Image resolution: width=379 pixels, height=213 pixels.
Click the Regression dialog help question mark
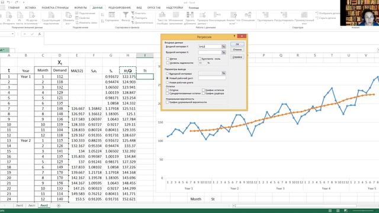pyautogui.click(x=234, y=36)
